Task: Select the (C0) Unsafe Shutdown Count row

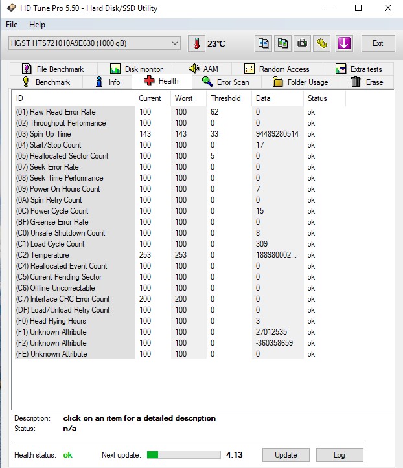Action: 180,233
